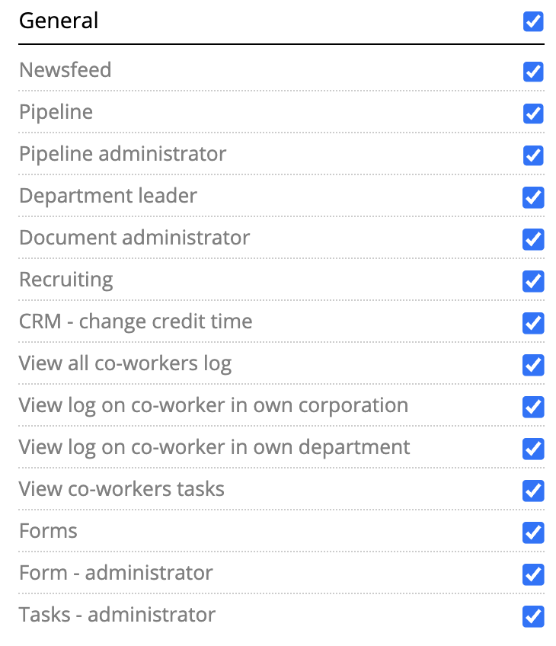Click the Department leader label text
This screenshot has width=556, height=646.
108,196
